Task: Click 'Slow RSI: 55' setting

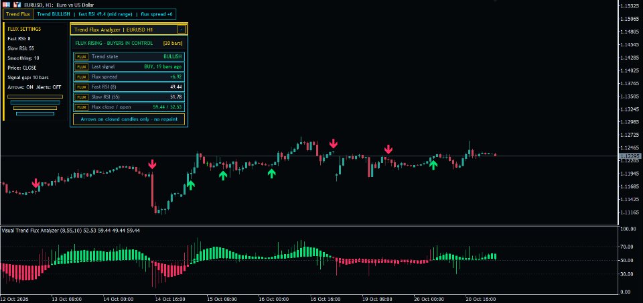Action: point(21,48)
